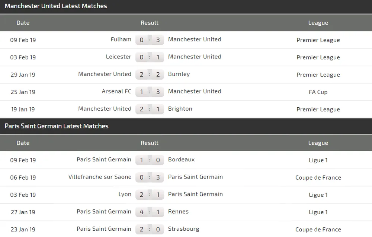372x237 pixels.
Task: Select the Villefranche sur Saone team link
Action: point(100,177)
